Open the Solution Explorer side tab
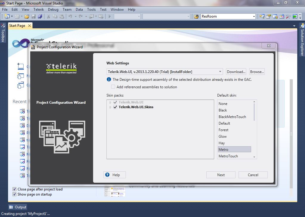Viewport: 305px width, 217px height. click(x=302, y=39)
